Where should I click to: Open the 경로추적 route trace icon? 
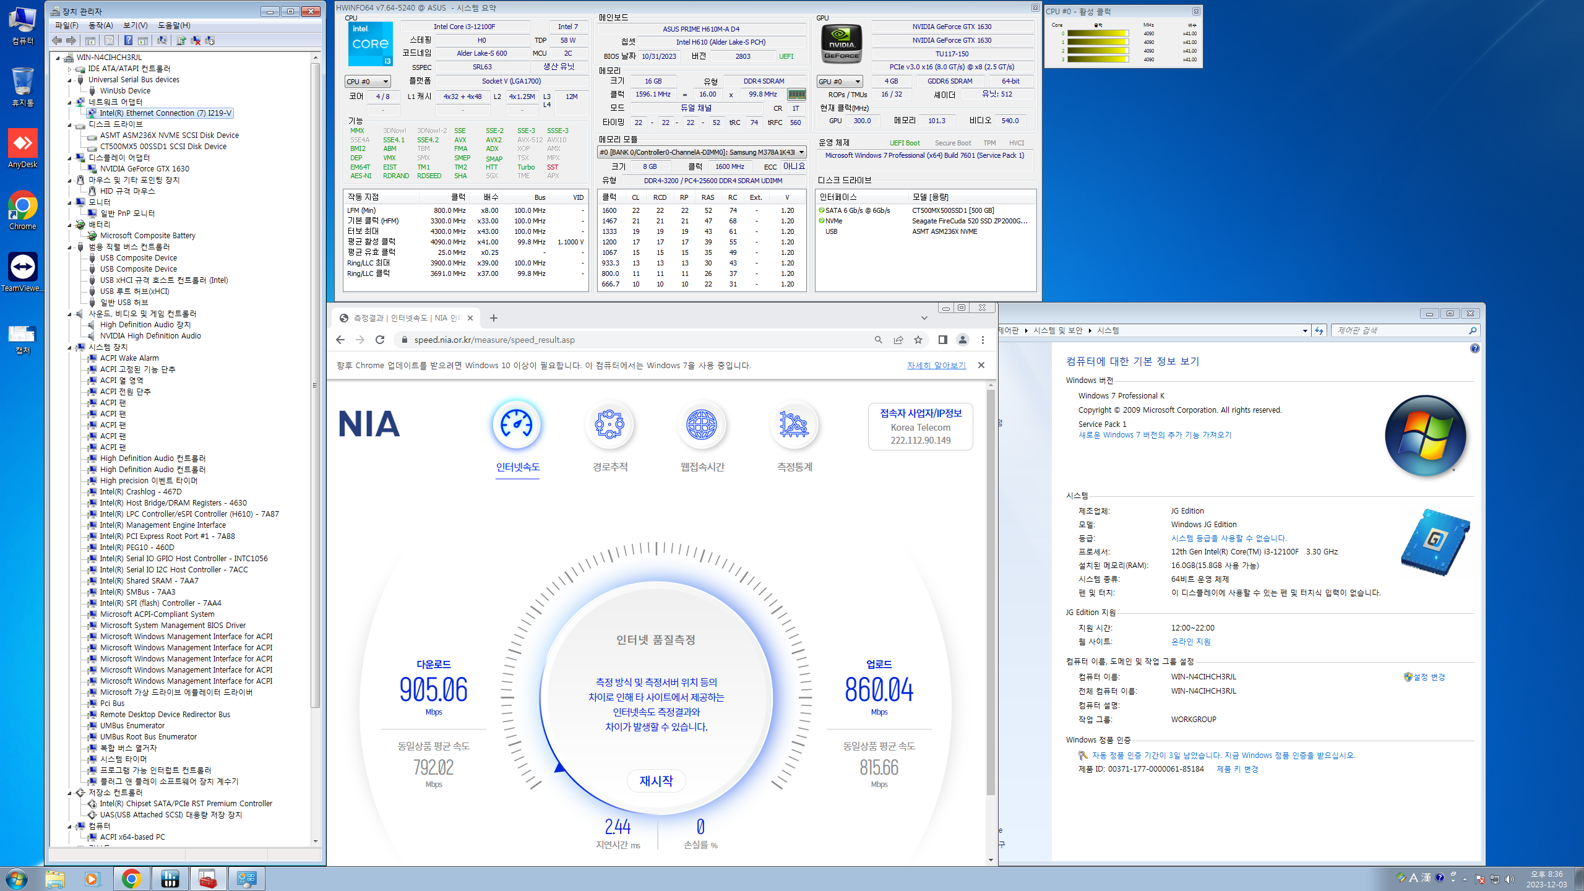click(609, 424)
